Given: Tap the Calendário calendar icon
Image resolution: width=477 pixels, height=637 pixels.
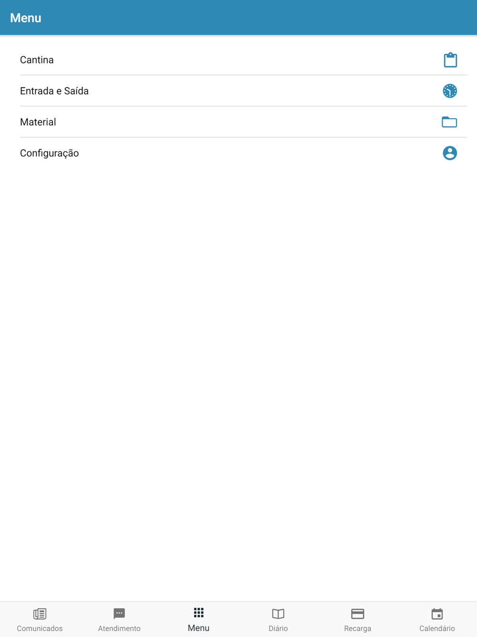Looking at the screenshot, I should pos(437,614).
